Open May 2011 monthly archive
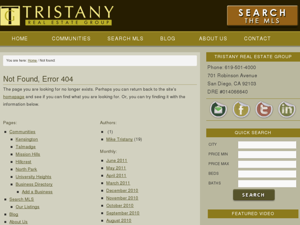This screenshot has height=225, width=300. click(x=116, y=168)
